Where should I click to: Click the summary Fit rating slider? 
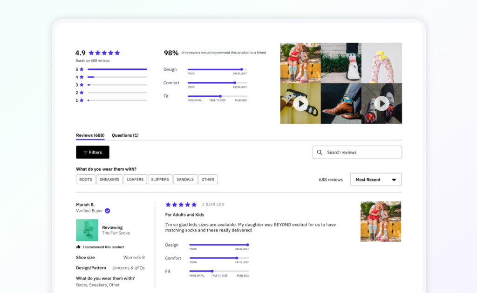point(217,96)
